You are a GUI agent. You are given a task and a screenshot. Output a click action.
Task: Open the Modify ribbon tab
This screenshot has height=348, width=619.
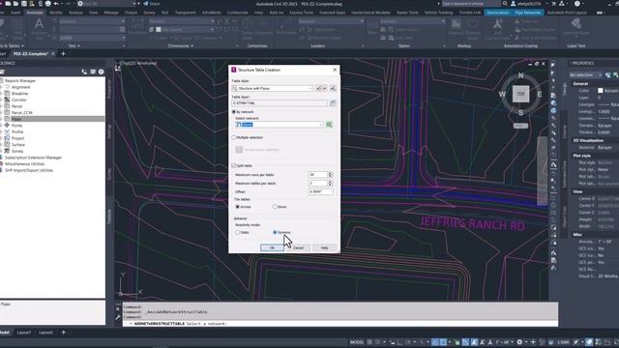tap(56, 13)
